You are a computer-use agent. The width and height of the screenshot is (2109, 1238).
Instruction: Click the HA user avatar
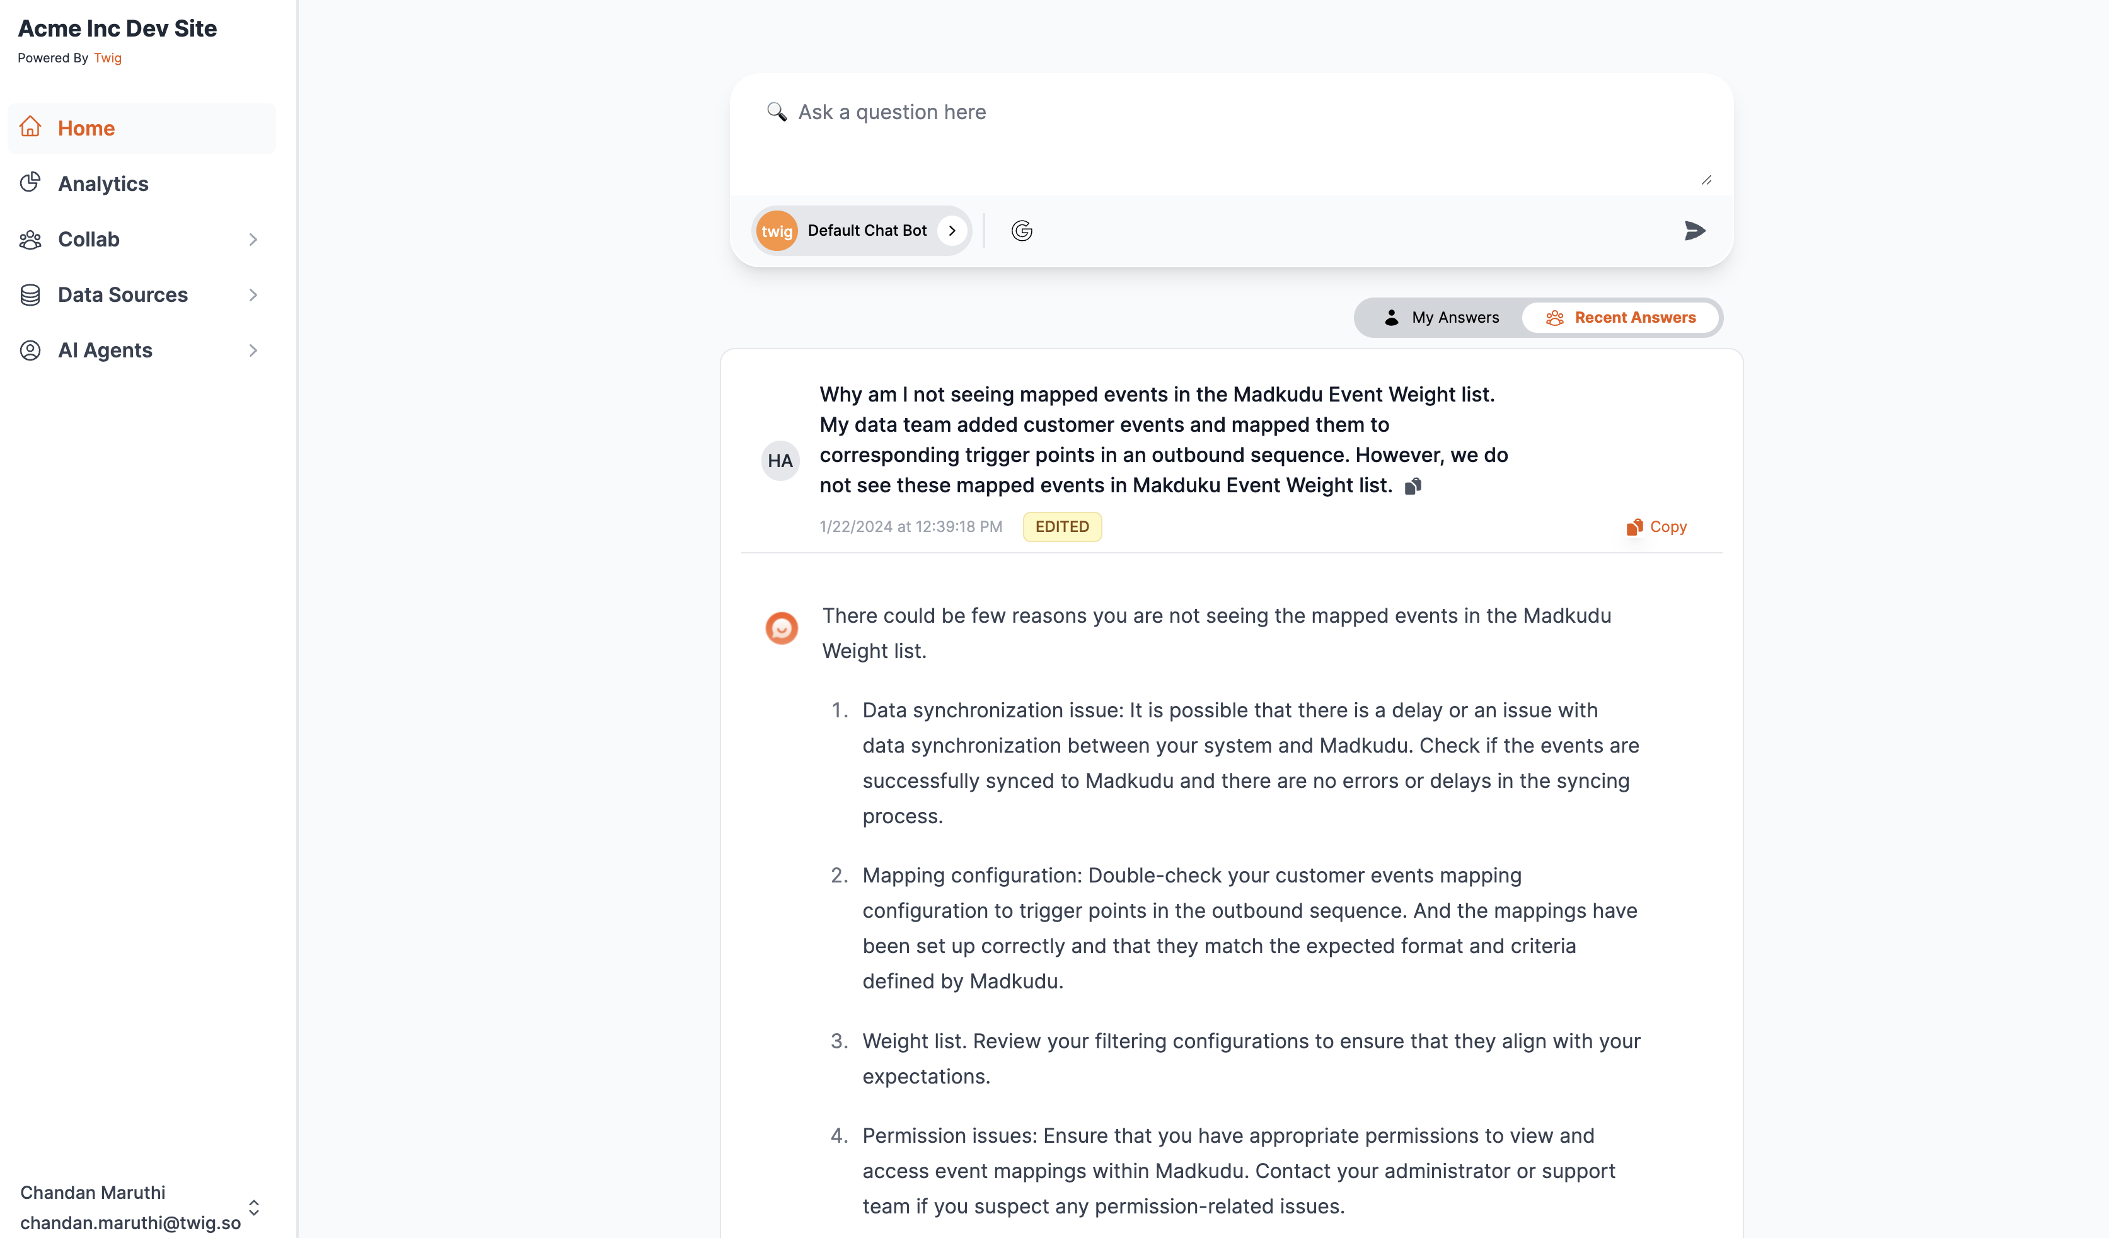pos(780,460)
